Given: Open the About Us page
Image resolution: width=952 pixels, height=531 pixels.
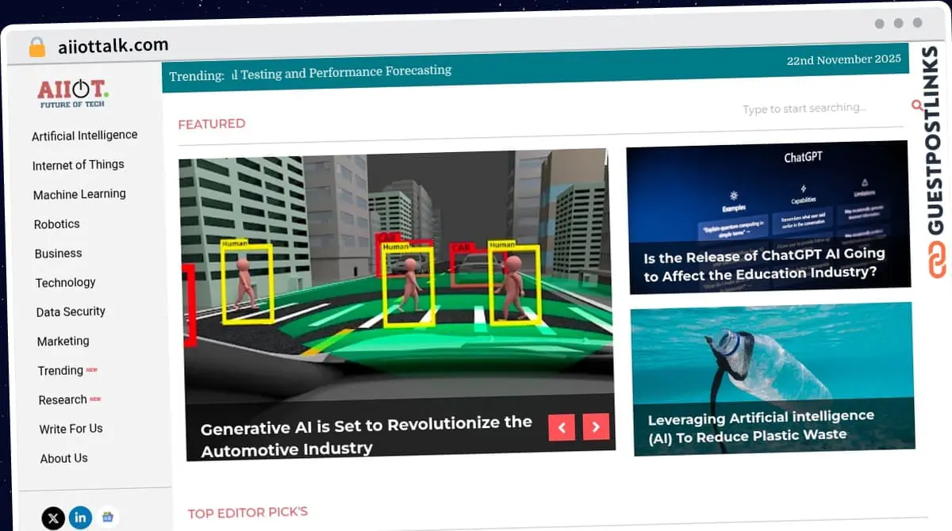Looking at the screenshot, I should point(64,458).
